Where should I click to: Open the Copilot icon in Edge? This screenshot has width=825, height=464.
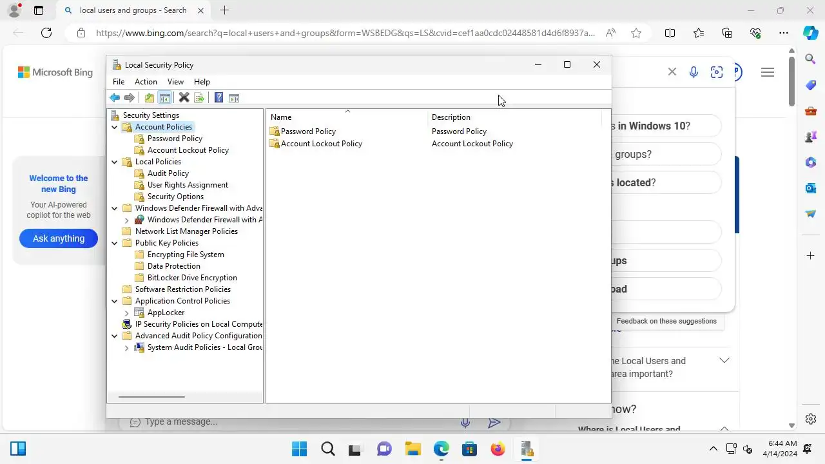[x=811, y=33]
